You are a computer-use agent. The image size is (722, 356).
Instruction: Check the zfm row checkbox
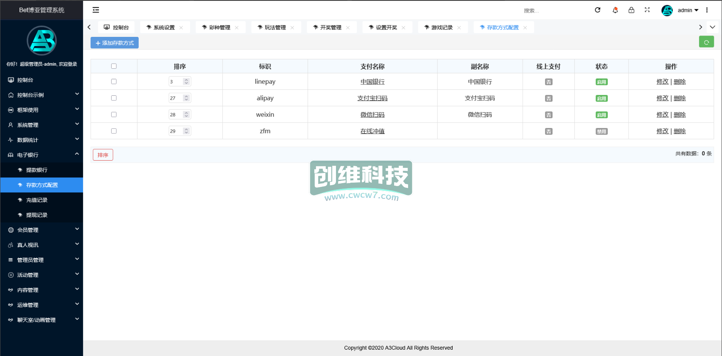[x=114, y=131]
